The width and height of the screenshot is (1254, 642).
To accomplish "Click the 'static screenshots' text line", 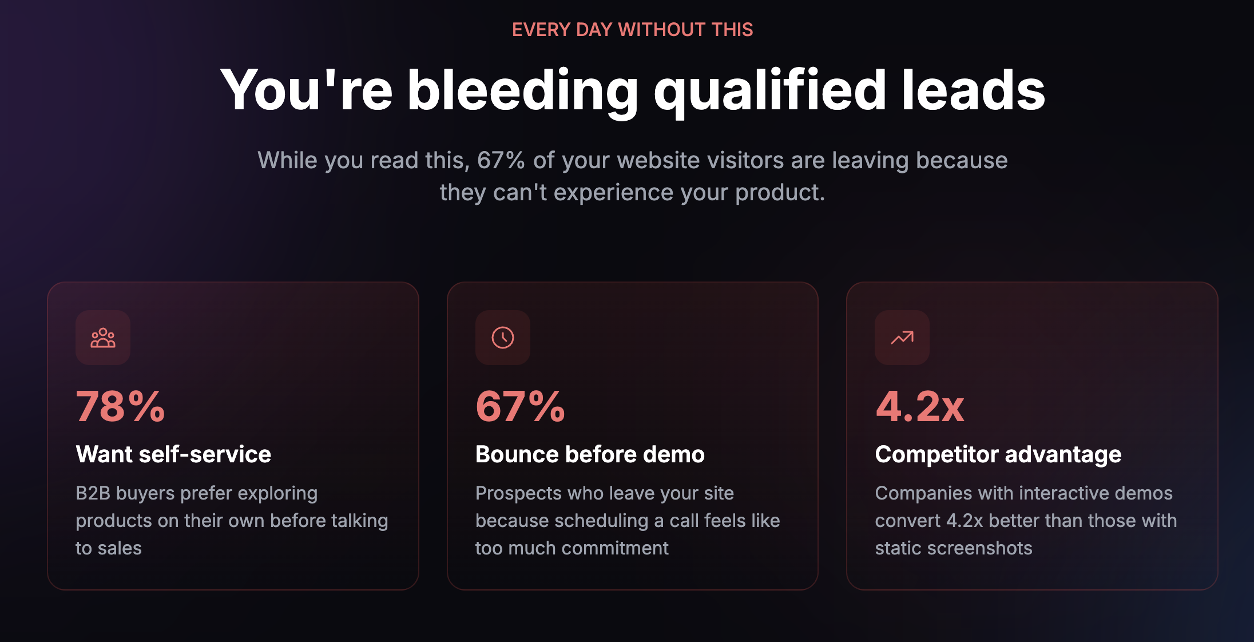I will pos(954,548).
